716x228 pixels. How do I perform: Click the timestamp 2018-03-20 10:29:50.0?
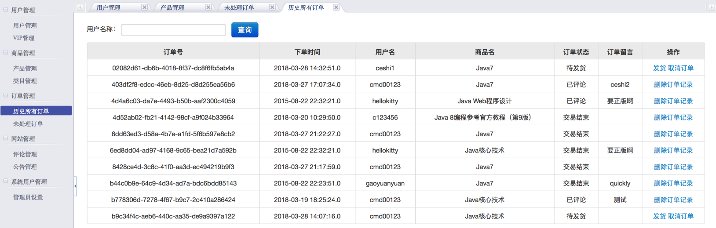point(307,117)
